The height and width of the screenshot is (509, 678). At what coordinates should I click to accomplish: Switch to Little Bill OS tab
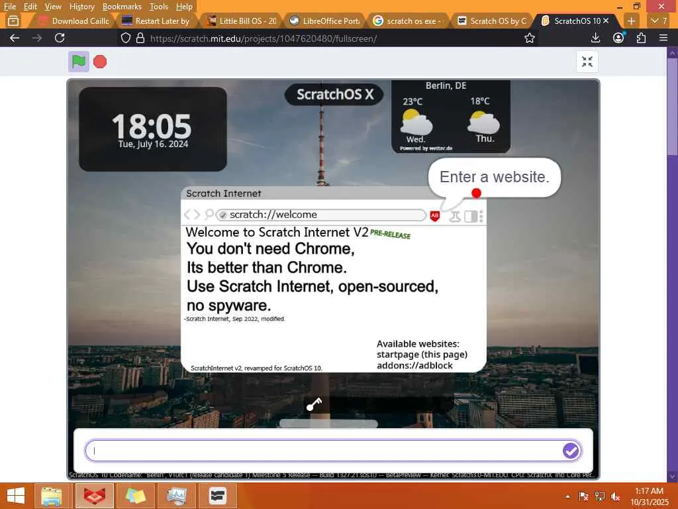[x=241, y=21]
